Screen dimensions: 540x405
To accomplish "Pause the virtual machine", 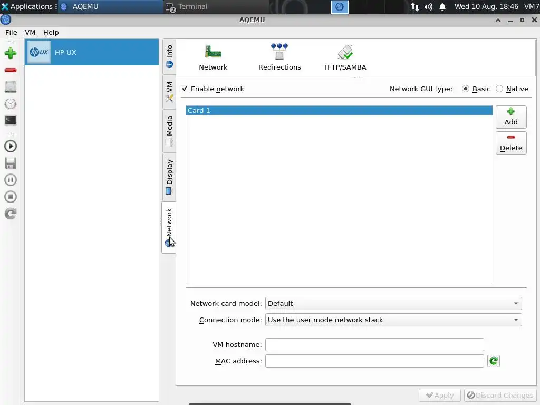I will (11, 180).
